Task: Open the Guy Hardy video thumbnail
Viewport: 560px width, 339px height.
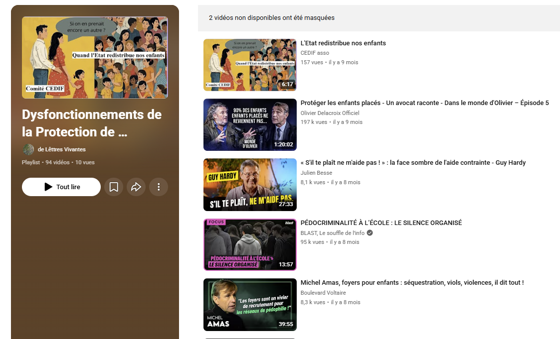Action: click(250, 185)
